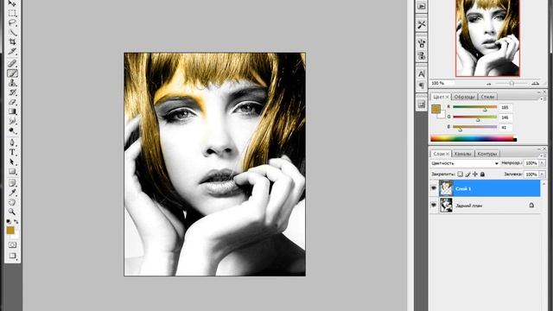Viewport: 553px width, 311px height.
Task: Click the foreground color swatch in toolbox
Action: click(10, 231)
